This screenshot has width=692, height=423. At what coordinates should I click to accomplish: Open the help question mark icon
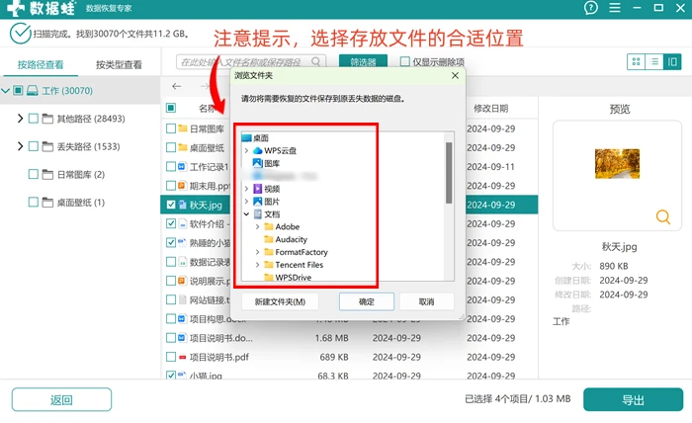pos(590,8)
